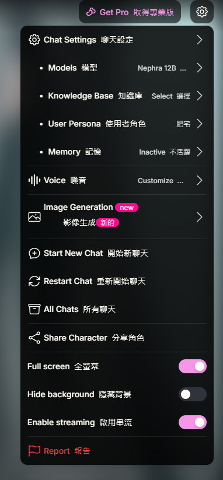The width and height of the screenshot is (223, 480).
Task: Expand the Memory Inactive chevron
Action: (200, 152)
